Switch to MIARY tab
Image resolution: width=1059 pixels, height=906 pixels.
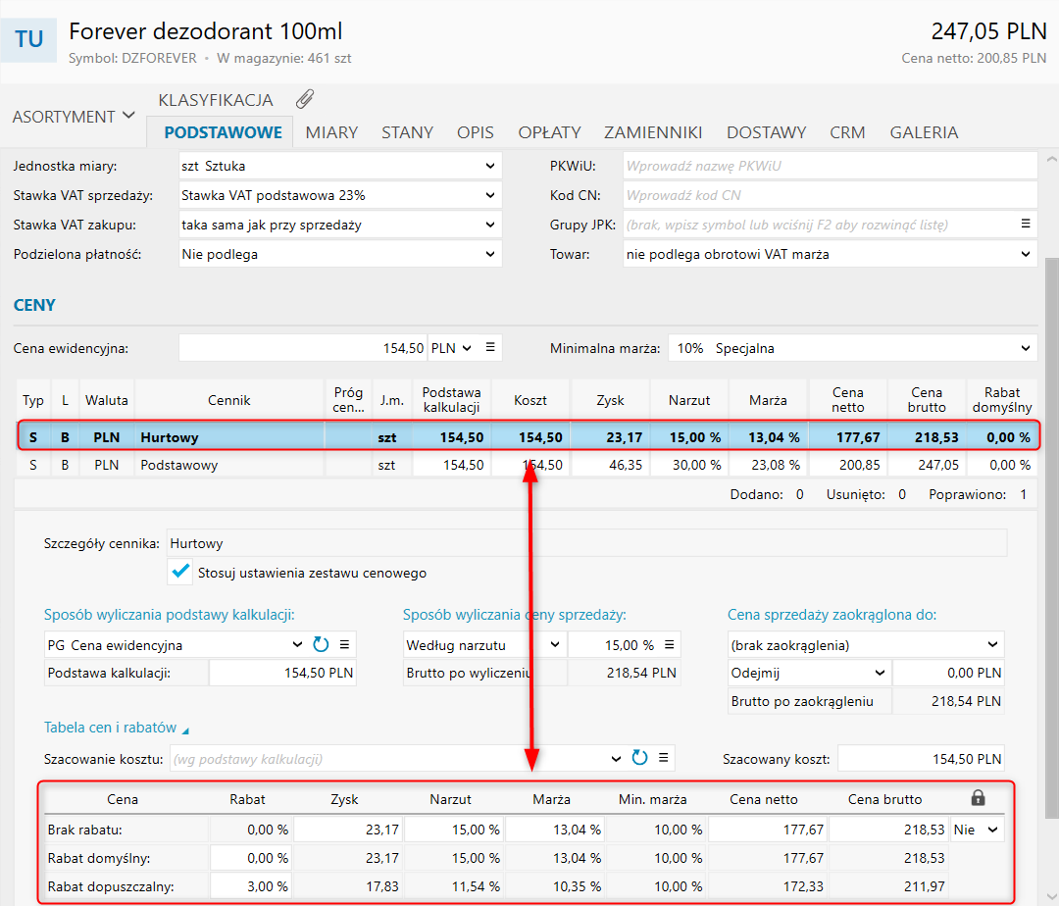331,132
